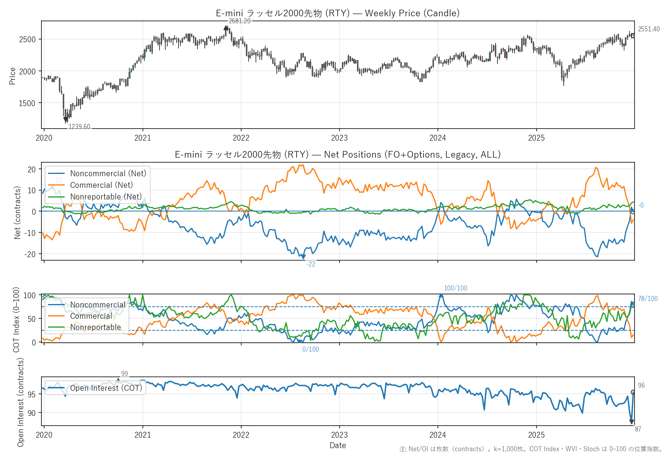Click the green Nonreportable (Net) legend line swatch

pyautogui.click(x=56, y=197)
